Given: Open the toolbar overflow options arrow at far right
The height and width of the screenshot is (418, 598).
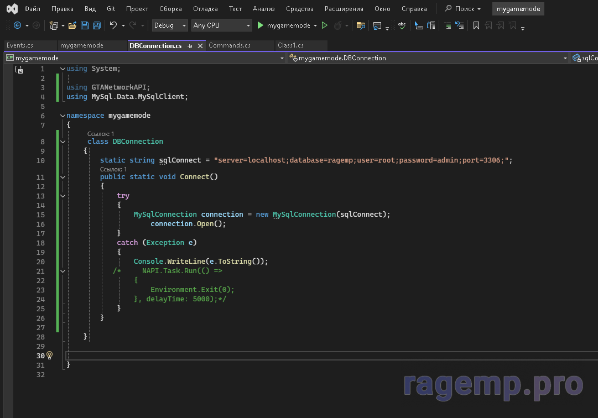Looking at the screenshot, I should 523,28.
